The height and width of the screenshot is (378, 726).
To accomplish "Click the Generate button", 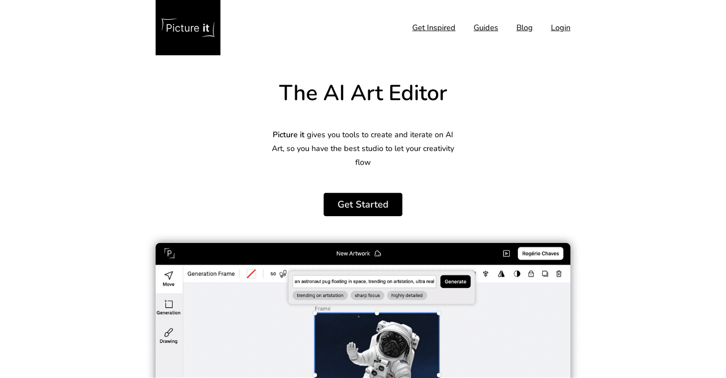I will tap(455, 281).
